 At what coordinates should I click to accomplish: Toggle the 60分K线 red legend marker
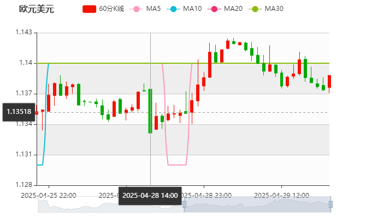click(x=89, y=9)
